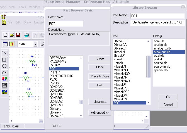Click the Print icon in toolbar
This screenshot has height=133, width=187.
(x=27, y=35)
